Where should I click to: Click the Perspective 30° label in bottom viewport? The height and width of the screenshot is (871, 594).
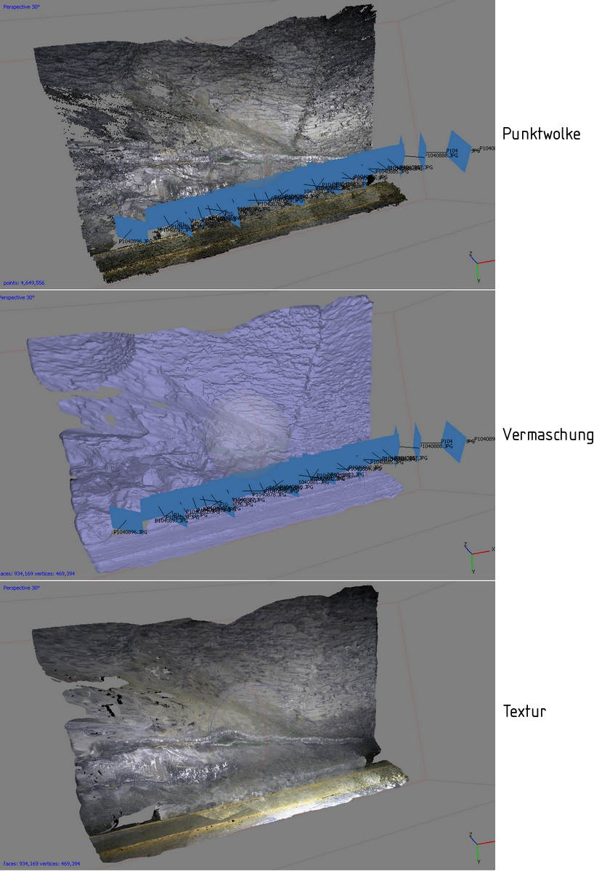click(x=20, y=587)
